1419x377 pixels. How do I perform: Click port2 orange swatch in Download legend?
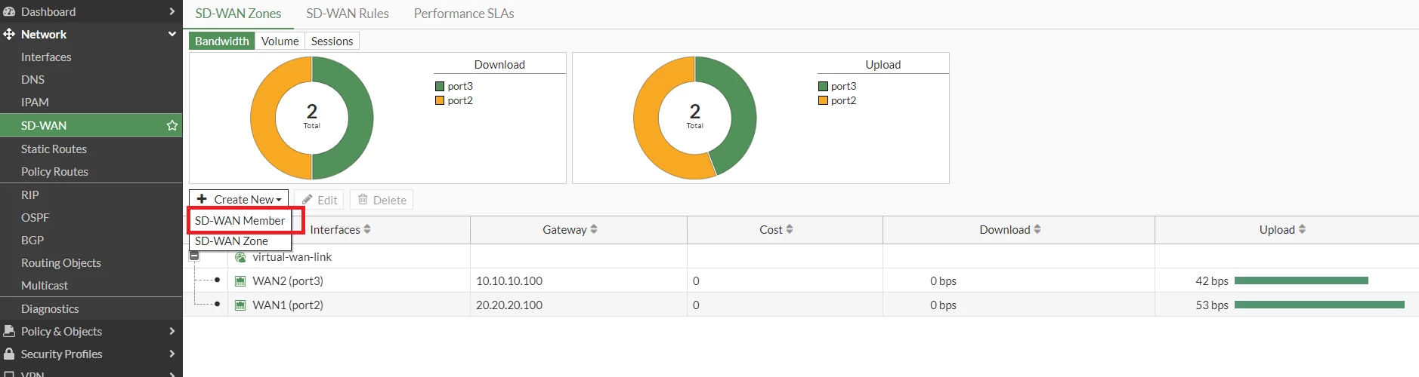pyautogui.click(x=440, y=100)
